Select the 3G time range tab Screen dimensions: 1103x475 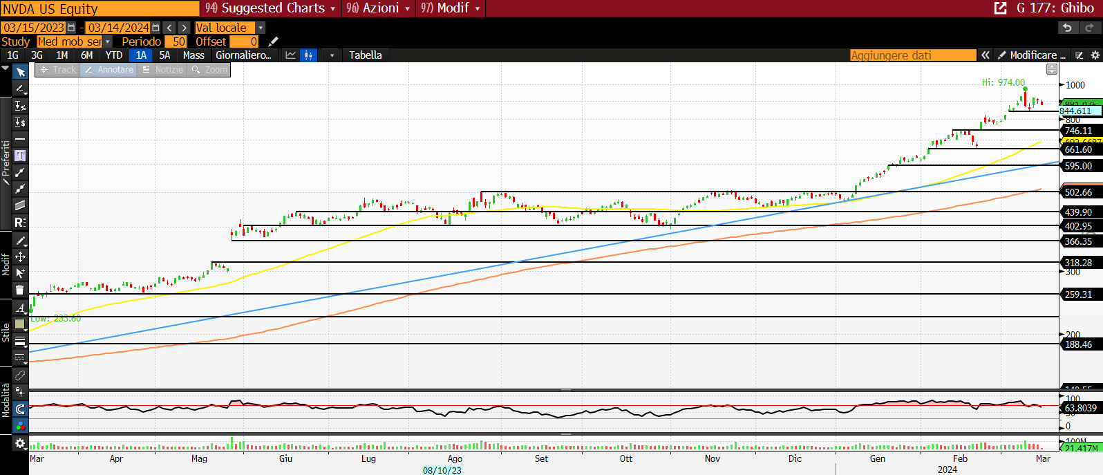[x=37, y=55]
